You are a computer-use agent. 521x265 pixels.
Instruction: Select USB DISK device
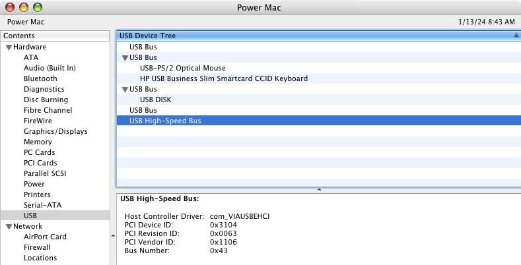tap(319, 100)
